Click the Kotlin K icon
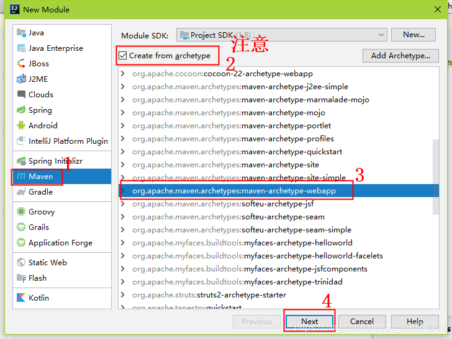 [x=21, y=297]
